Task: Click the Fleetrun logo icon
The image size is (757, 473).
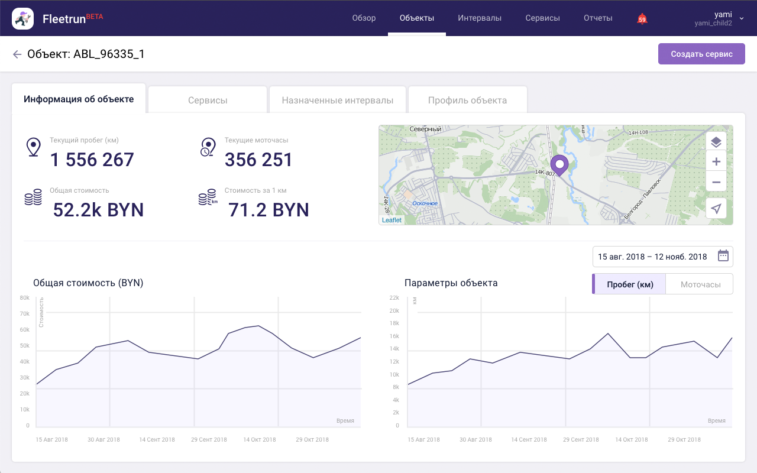Action: [x=23, y=18]
